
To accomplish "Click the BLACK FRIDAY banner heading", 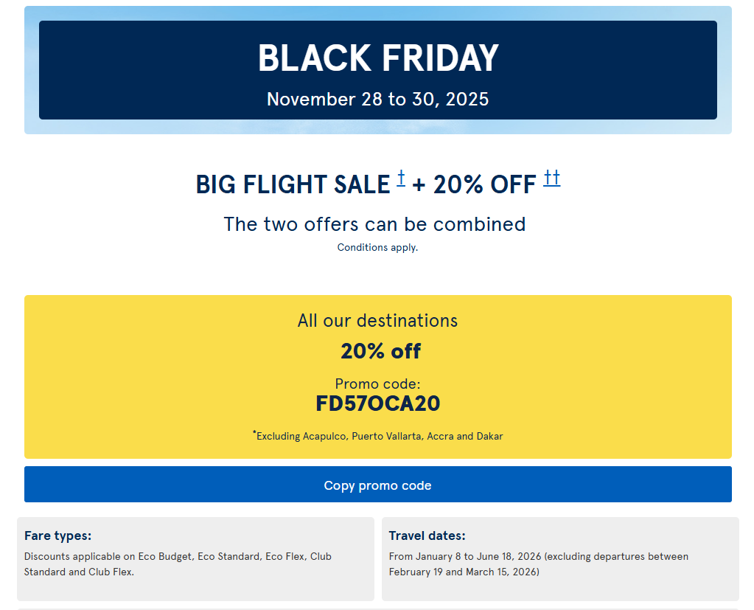I will [x=377, y=58].
